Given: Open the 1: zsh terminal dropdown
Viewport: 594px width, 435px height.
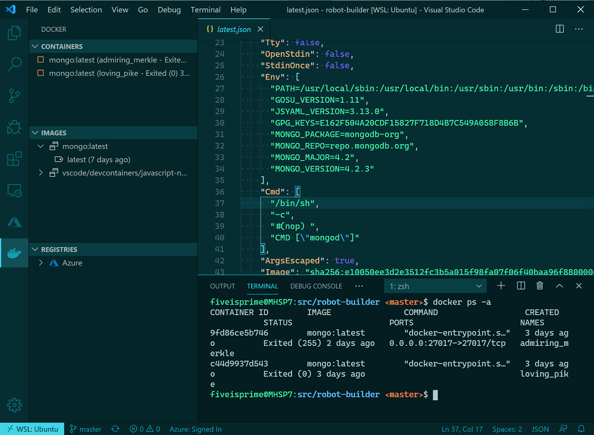Looking at the screenshot, I should coord(435,285).
